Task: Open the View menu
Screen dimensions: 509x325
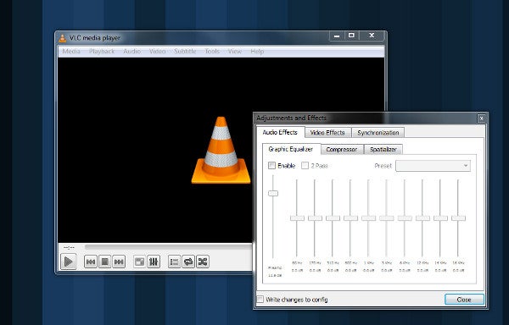Action: 235,52
